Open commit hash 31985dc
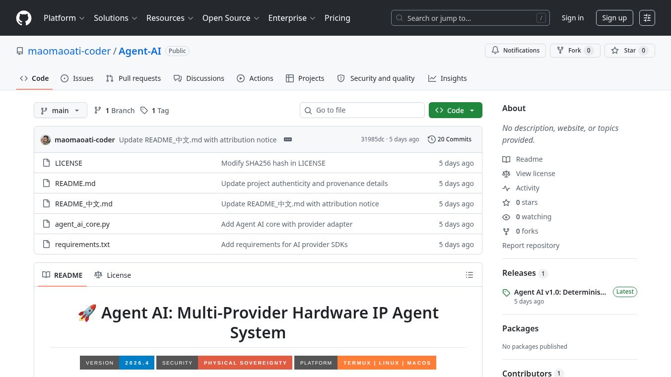The width and height of the screenshot is (671, 377). [x=373, y=139]
